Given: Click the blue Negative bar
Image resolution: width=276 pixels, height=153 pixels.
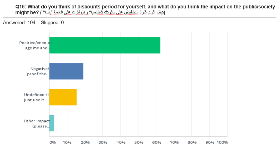Looking at the screenshot, I should (x=66, y=71).
